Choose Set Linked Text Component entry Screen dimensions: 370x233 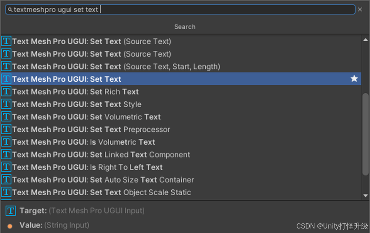(101, 155)
